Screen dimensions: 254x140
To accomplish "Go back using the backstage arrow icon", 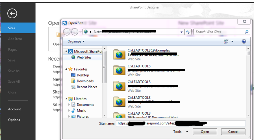I will pos(12,13).
